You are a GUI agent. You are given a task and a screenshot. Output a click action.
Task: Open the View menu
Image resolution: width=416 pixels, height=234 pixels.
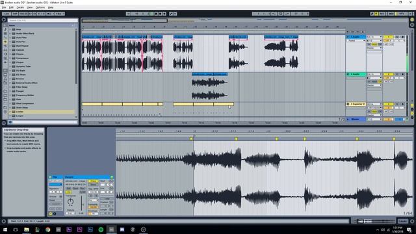[x=30, y=7]
